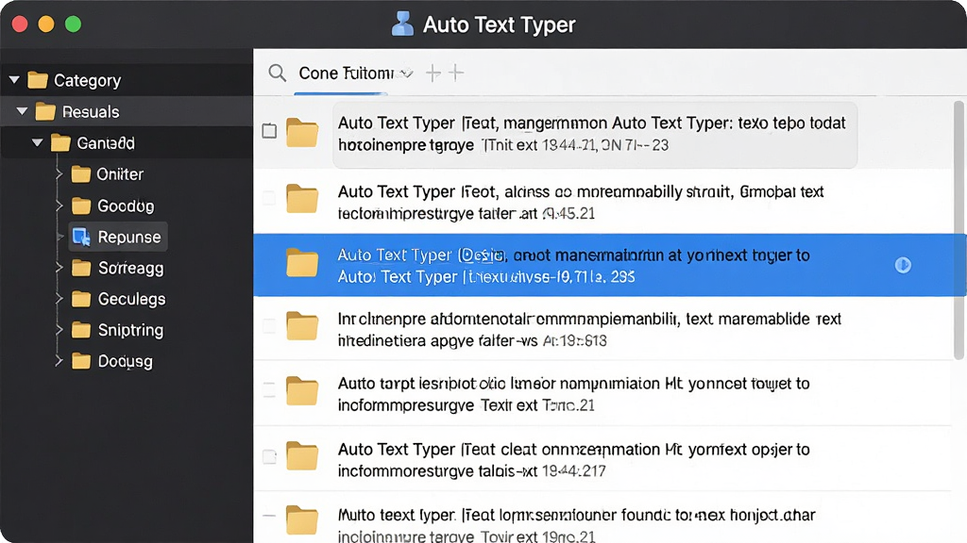Viewport: 967px width, 543px height.
Task: Click folder icon of 'text maremablide' row
Action: (x=302, y=325)
